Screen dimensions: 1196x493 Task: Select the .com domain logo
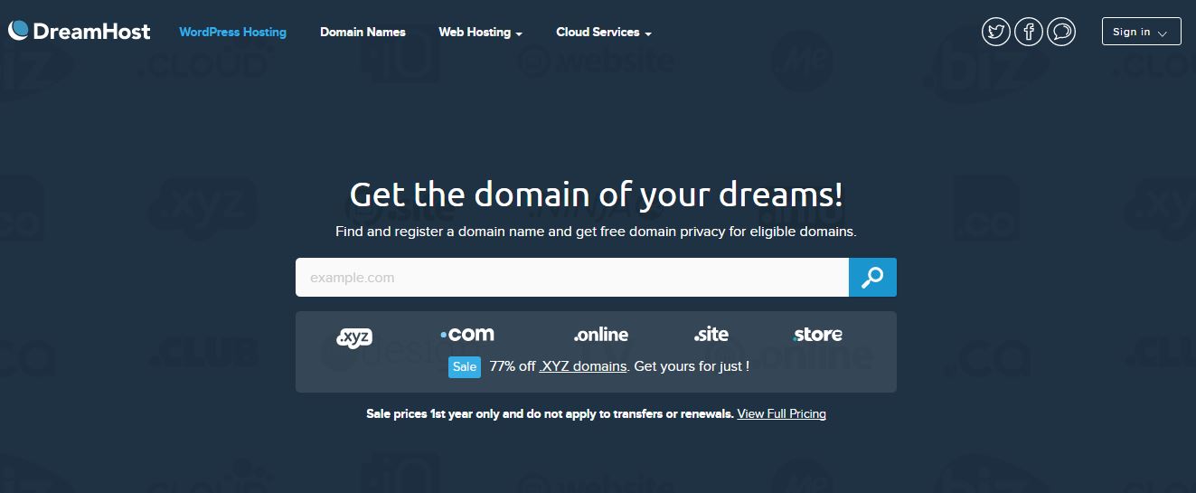(x=467, y=334)
